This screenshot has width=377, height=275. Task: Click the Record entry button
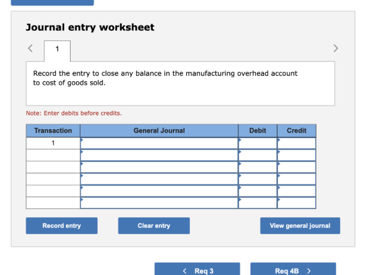pyautogui.click(x=62, y=225)
